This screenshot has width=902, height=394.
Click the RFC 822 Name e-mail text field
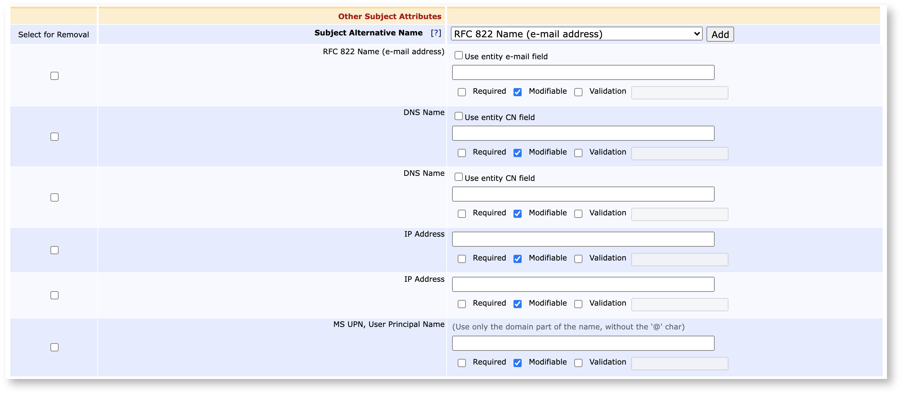[583, 72]
